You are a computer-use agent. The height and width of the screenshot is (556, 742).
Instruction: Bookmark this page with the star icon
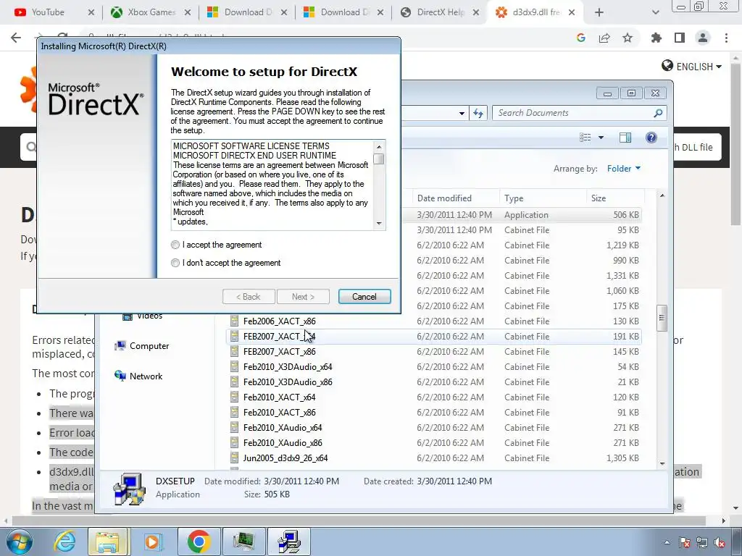628,38
